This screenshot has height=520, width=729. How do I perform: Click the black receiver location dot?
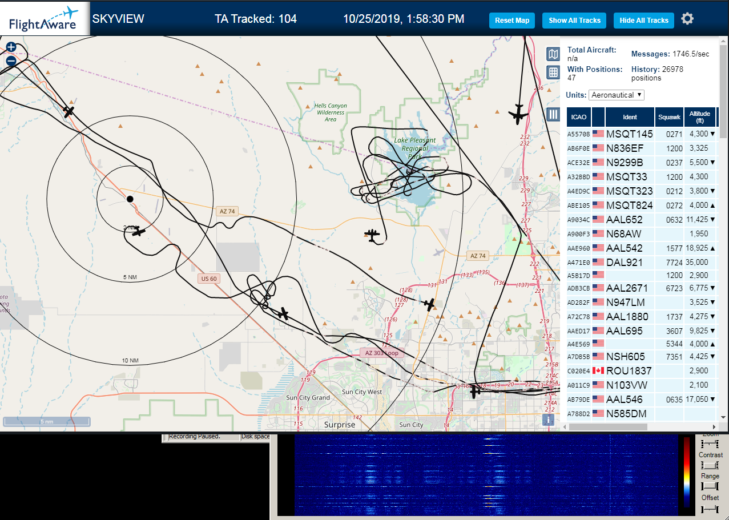tap(130, 199)
